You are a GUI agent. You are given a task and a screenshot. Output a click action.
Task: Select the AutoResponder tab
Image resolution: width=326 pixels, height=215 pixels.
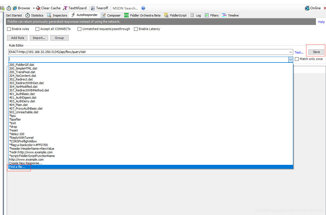pyautogui.click(x=84, y=15)
